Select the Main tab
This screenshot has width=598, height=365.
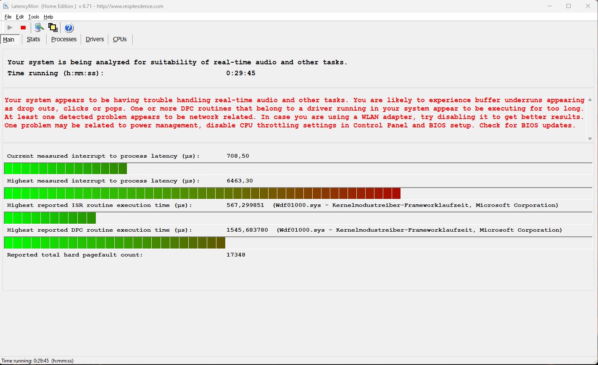[x=9, y=40]
